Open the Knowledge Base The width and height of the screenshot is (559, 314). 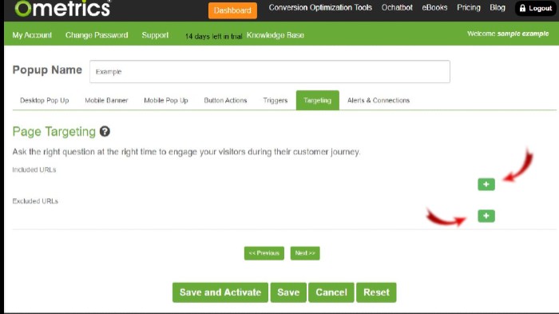(x=276, y=35)
